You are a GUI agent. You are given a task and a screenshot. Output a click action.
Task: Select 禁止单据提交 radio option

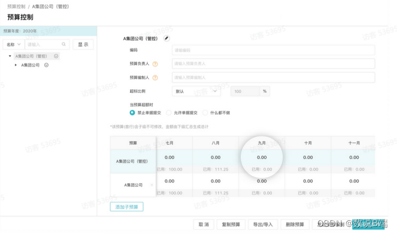point(132,113)
